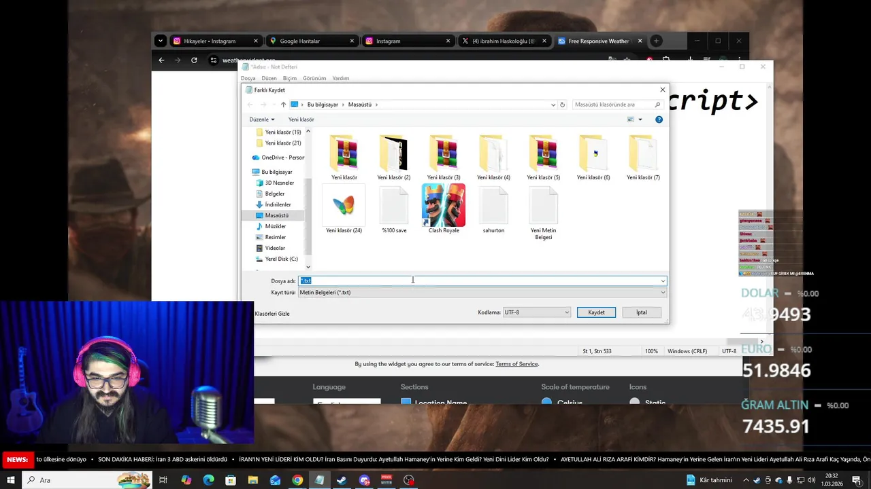
Task: Switch to İbrahim Haskoloğlu X tab
Action: click(x=504, y=41)
